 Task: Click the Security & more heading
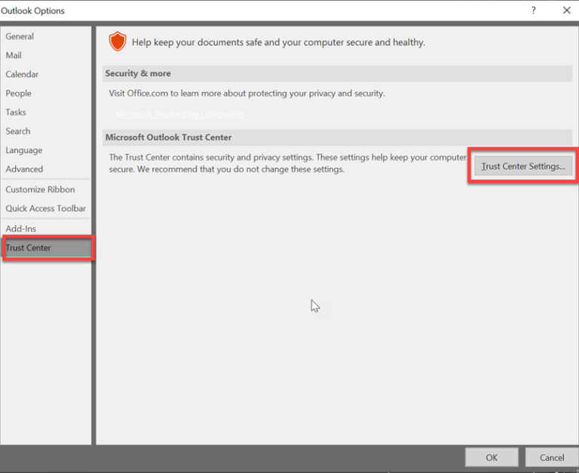pyautogui.click(x=138, y=73)
